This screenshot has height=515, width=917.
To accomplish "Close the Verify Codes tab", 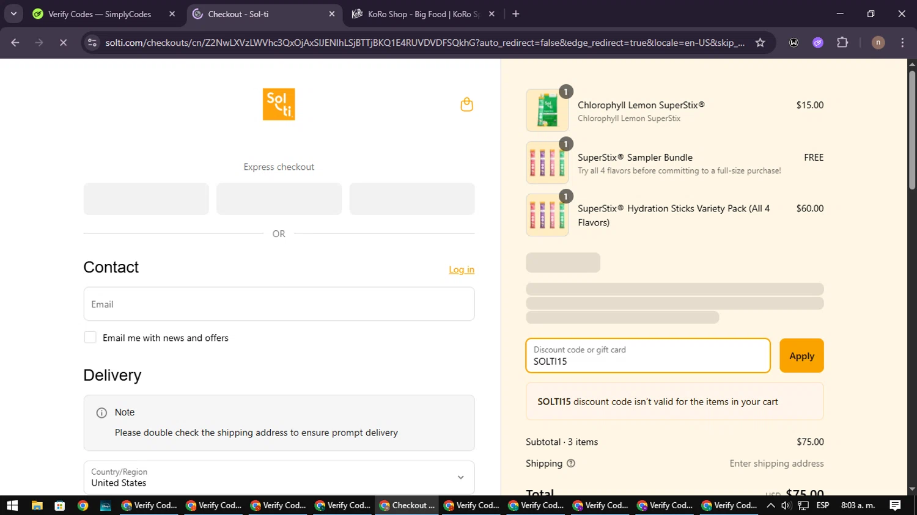I will pos(172,13).
